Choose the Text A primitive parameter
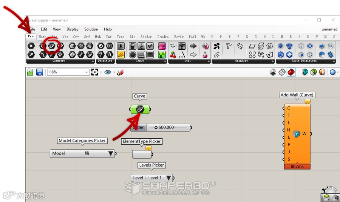Viewport: 340px width, 202px height. (x=110, y=55)
